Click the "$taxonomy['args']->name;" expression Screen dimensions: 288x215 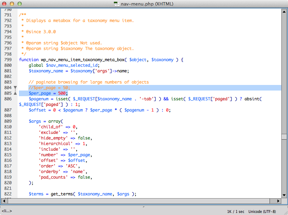(100, 71)
